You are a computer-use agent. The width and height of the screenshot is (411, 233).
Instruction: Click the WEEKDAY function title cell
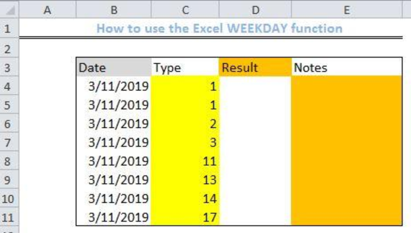pos(219,29)
